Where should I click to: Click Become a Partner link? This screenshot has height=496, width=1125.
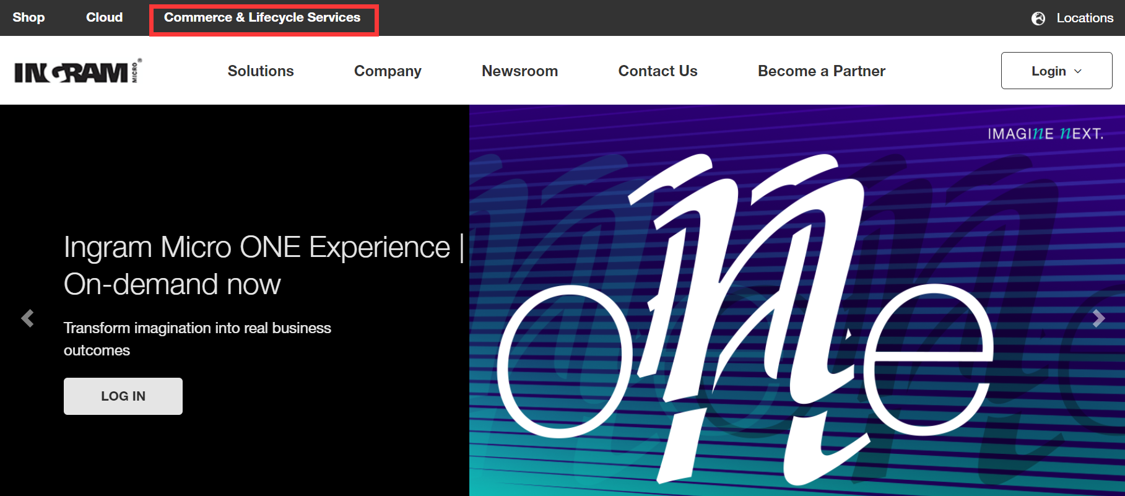click(822, 71)
